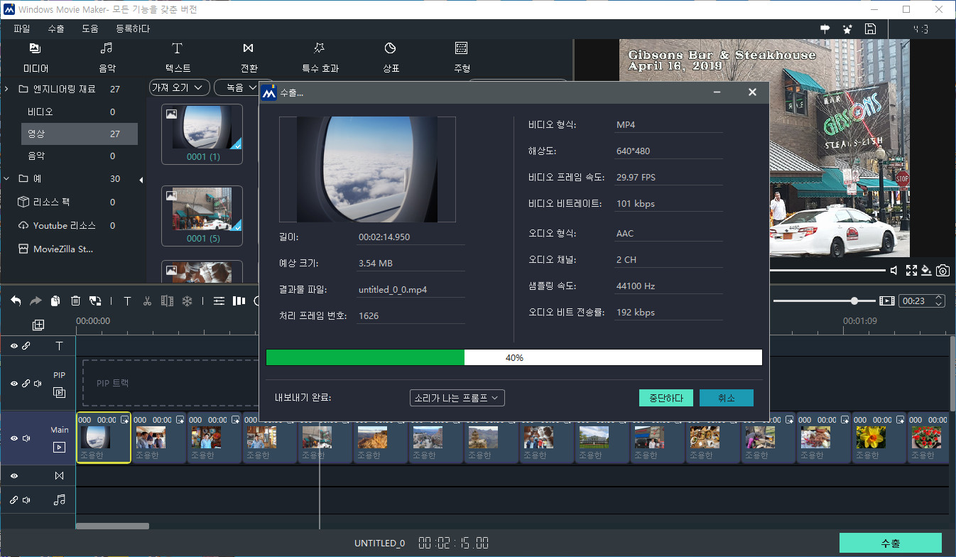Toggle text track visibility eye
Image resolution: width=956 pixels, height=557 pixels.
click(14, 346)
